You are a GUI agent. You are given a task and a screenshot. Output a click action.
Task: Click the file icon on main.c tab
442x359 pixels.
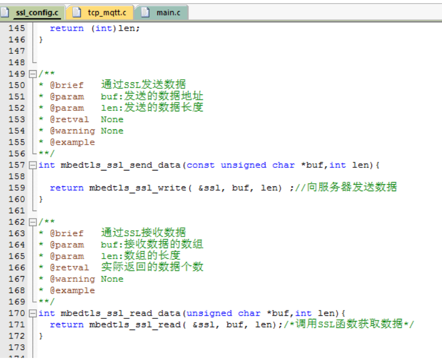point(145,12)
